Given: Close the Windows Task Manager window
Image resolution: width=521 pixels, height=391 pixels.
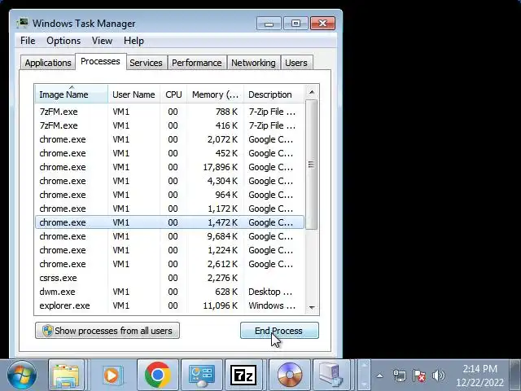Looking at the screenshot, I should [x=322, y=24].
